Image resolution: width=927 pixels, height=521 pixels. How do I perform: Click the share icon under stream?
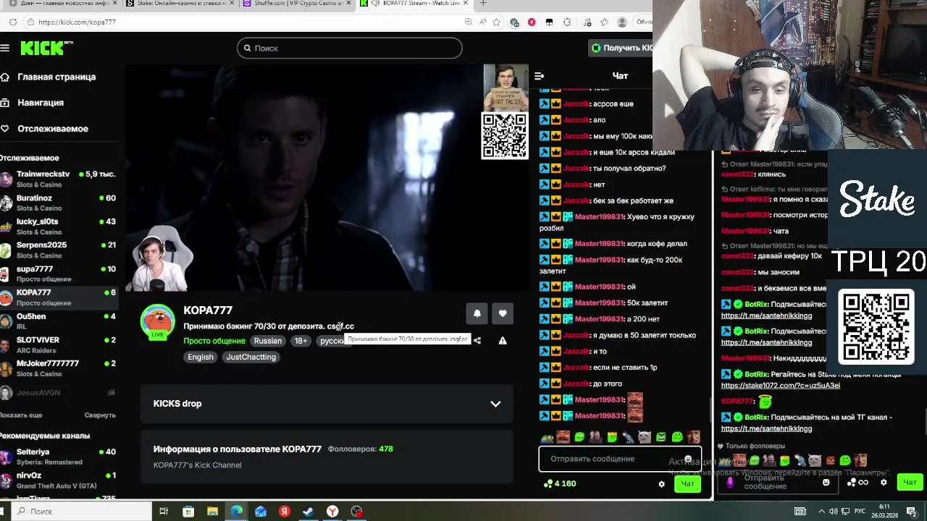[477, 341]
